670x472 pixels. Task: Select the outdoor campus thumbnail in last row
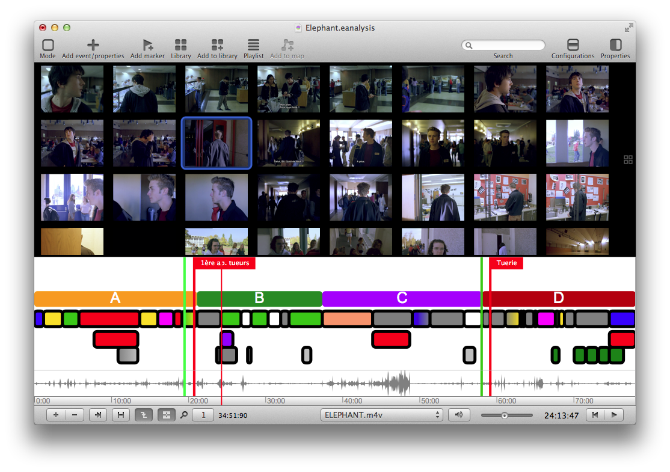coord(217,241)
